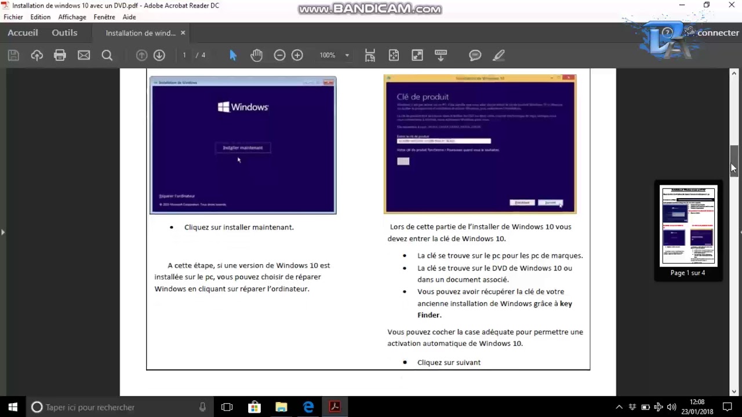Viewport: 742px width, 417px height.
Task: Open the Fenêtre menu
Action: pos(104,17)
